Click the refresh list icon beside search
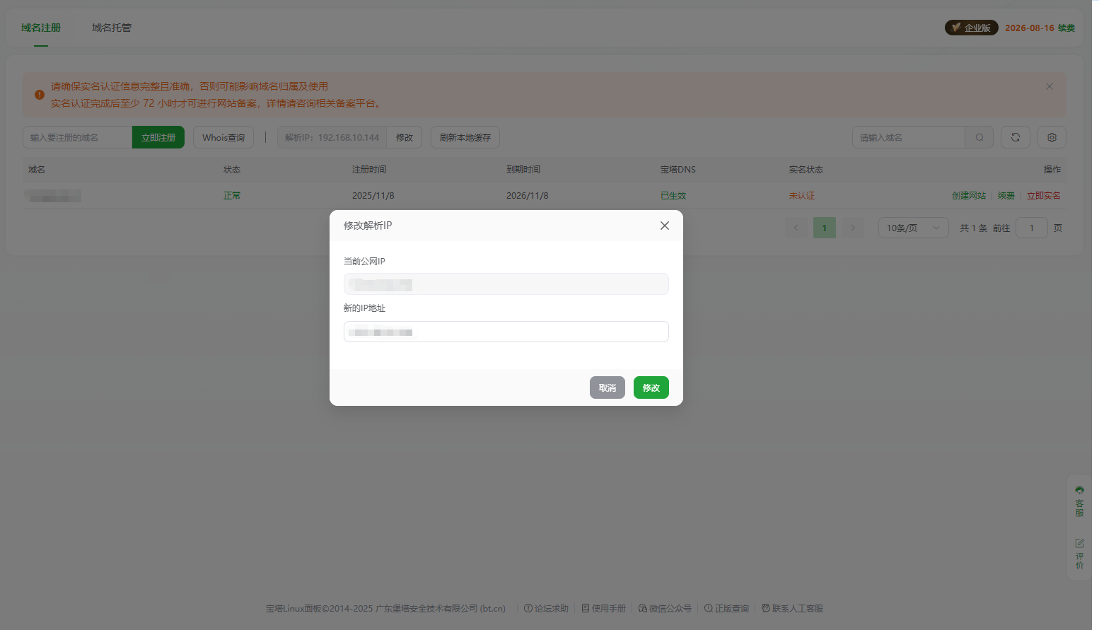The height and width of the screenshot is (630, 1099). pyautogui.click(x=1016, y=136)
